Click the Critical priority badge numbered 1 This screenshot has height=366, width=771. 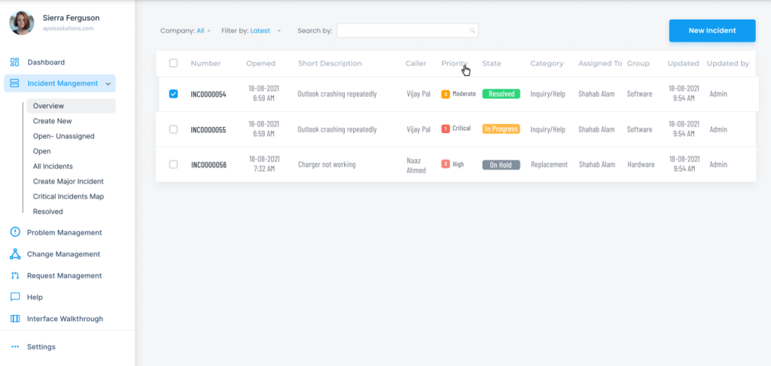[446, 129]
